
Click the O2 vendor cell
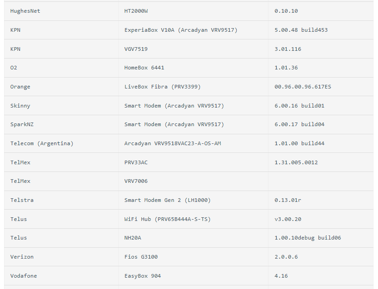[x=14, y=68]
